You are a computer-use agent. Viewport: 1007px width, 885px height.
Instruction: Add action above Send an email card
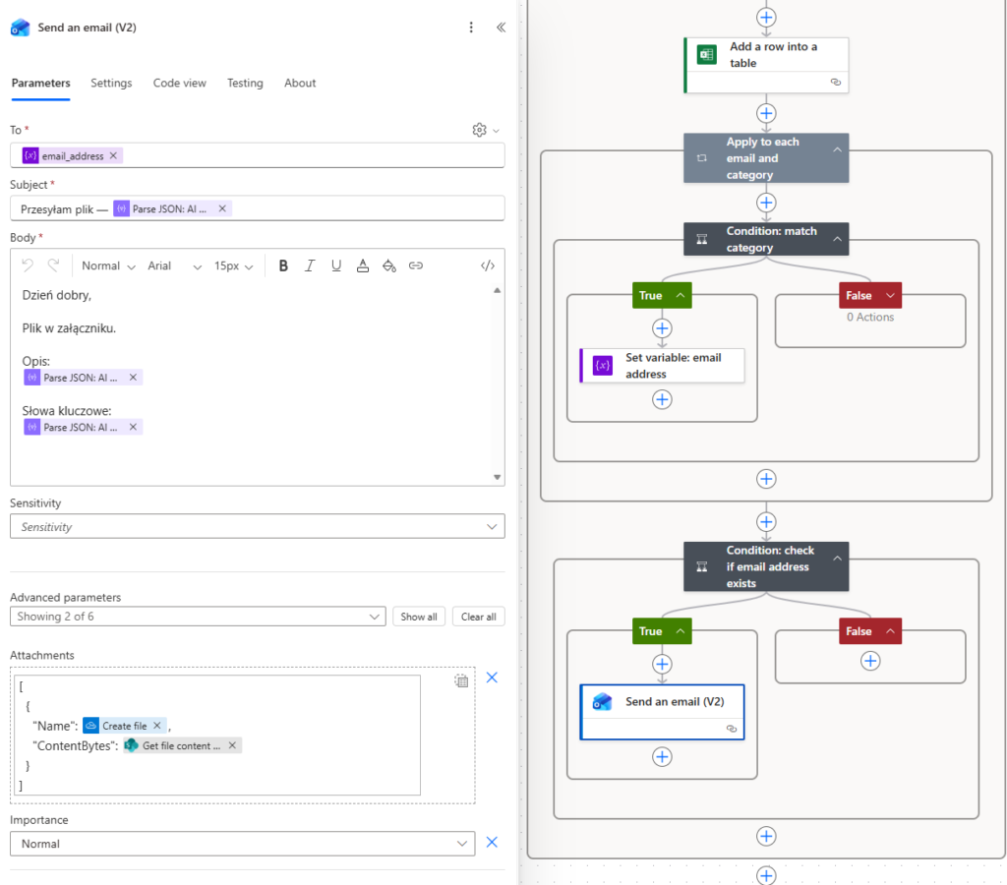pos(662,664)
